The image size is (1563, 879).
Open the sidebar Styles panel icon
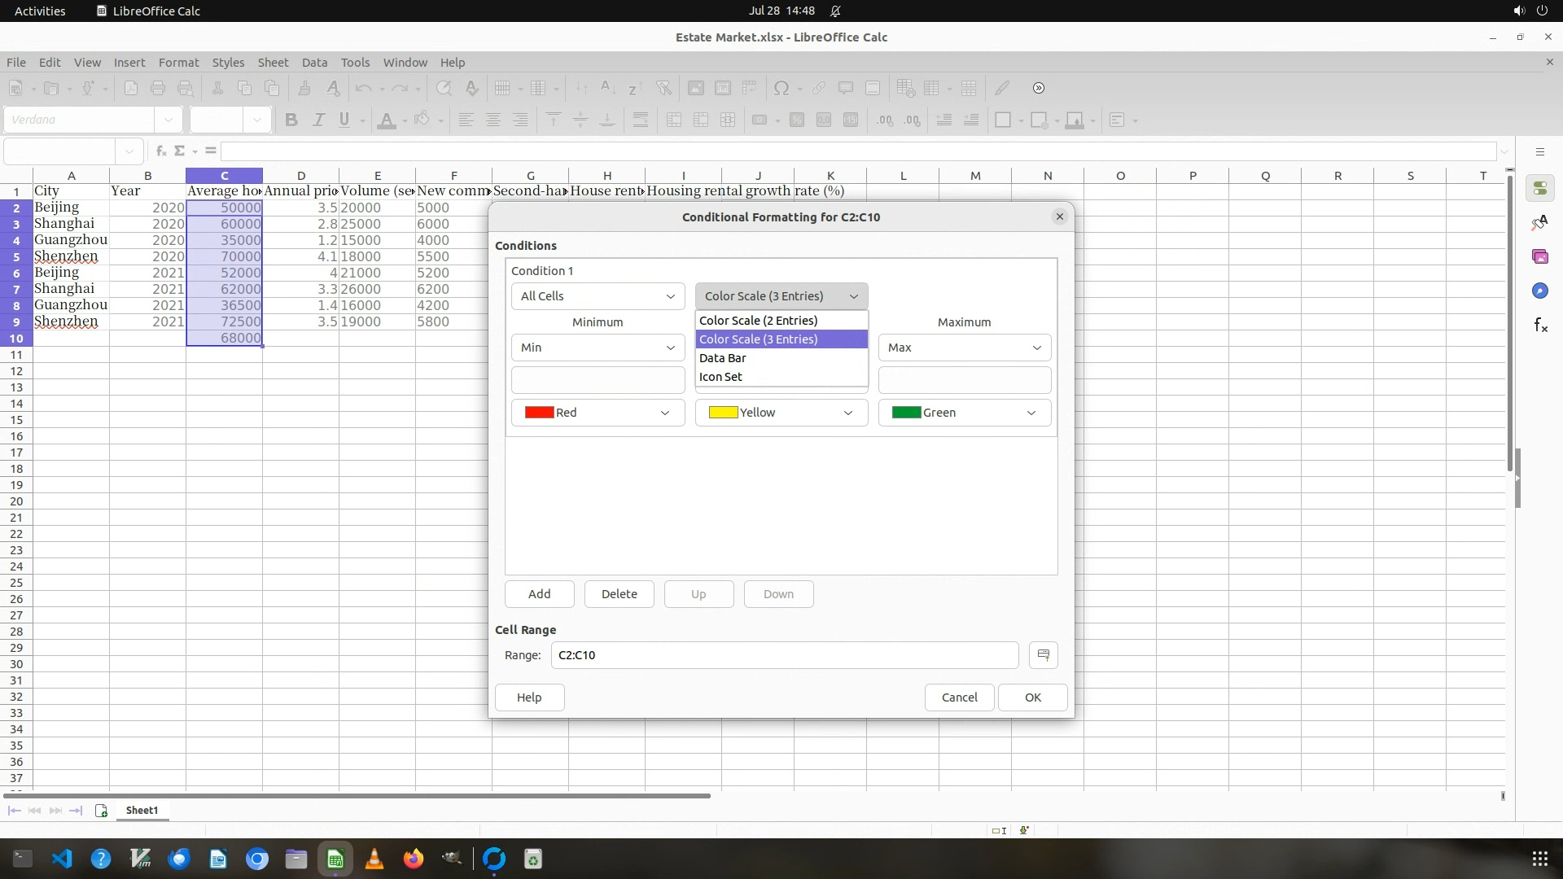tap(1539, 223)
